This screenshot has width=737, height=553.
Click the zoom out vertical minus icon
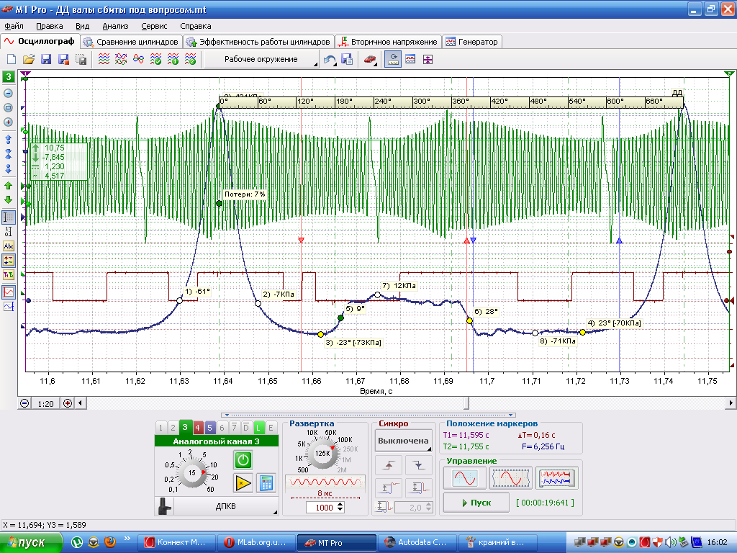tap(8, 93)
